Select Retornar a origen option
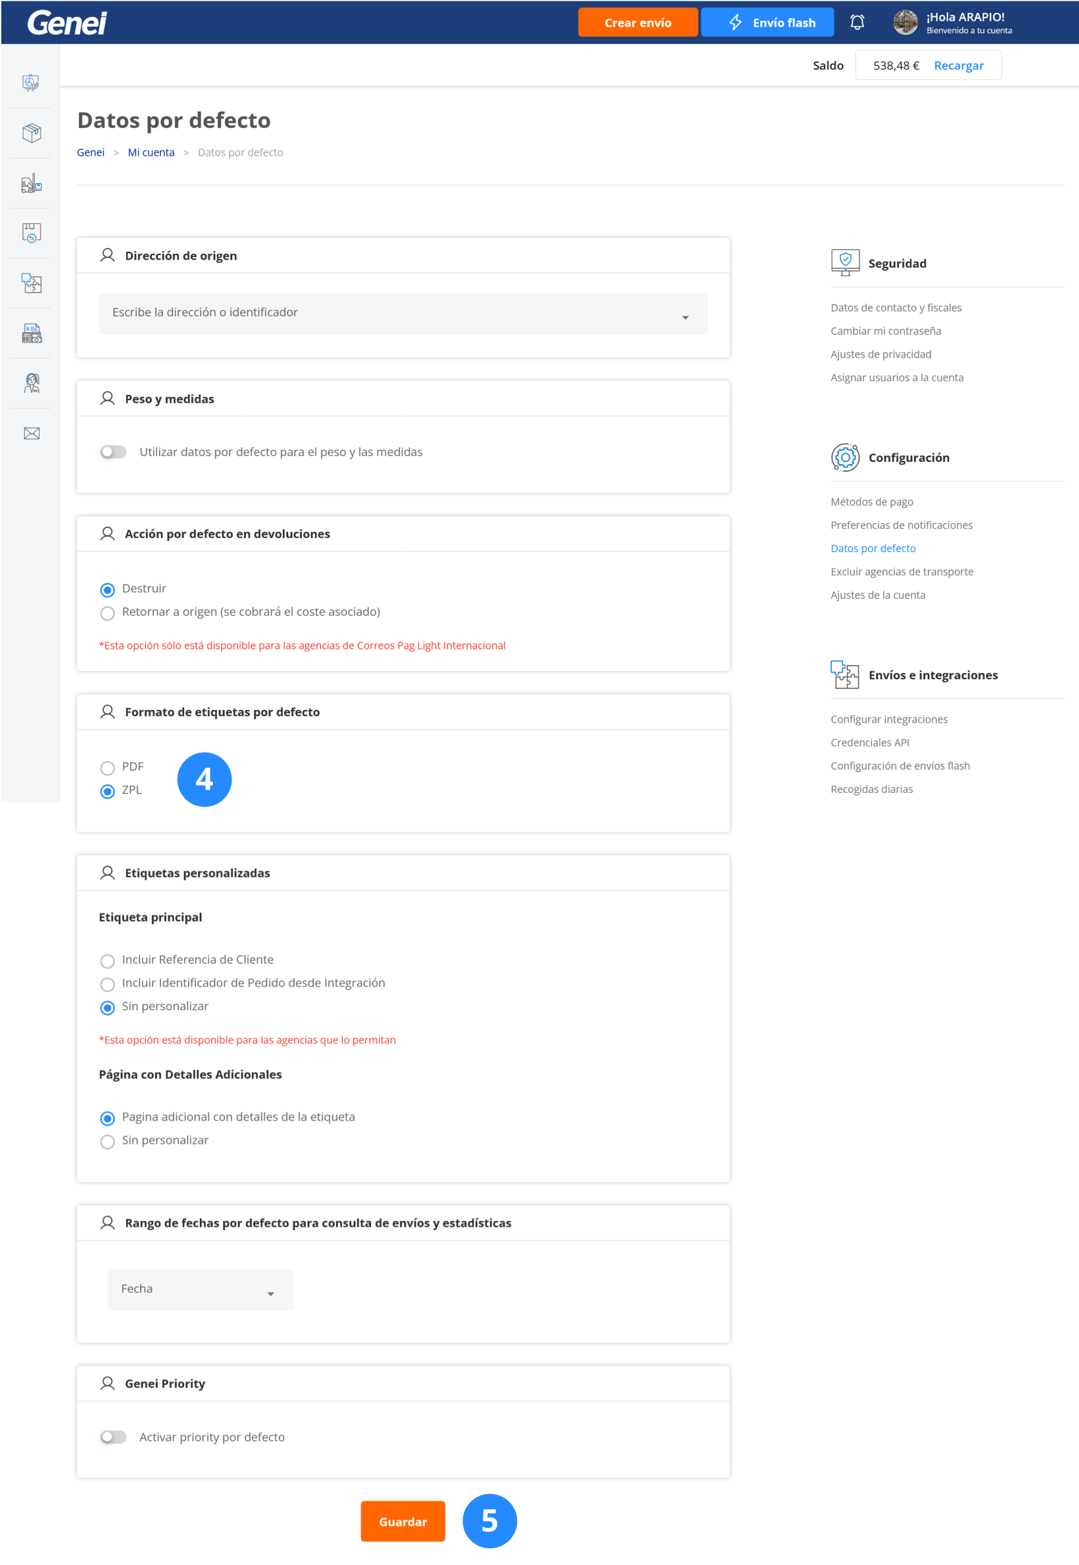 pyautogui.click(x=108, y=613)
